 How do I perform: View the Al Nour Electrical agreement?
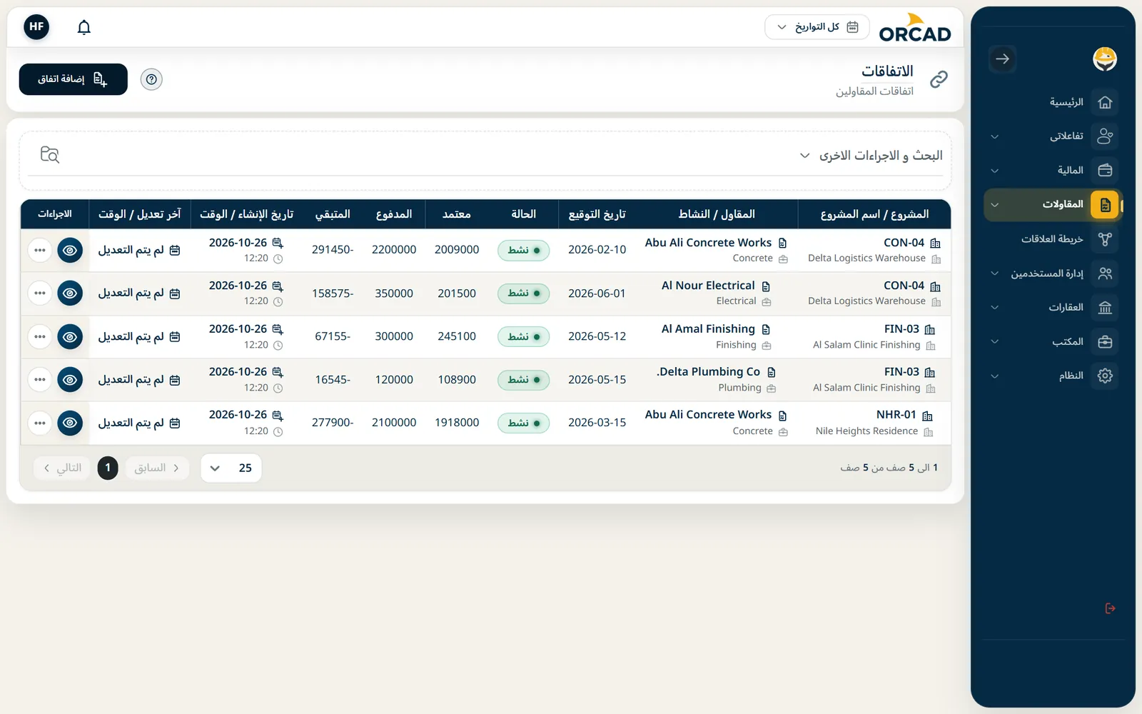coord(70,293)
